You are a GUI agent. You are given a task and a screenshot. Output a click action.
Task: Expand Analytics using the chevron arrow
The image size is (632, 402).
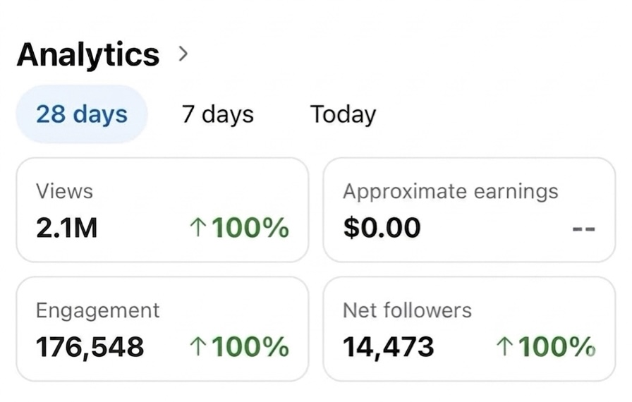tap(183, 54)
